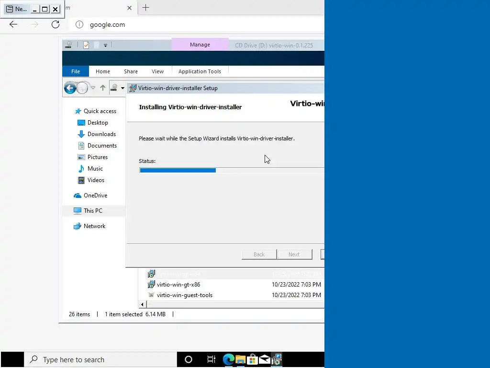Go up one folder level
The width and height of the screenshot is (490, 368).
102,88
